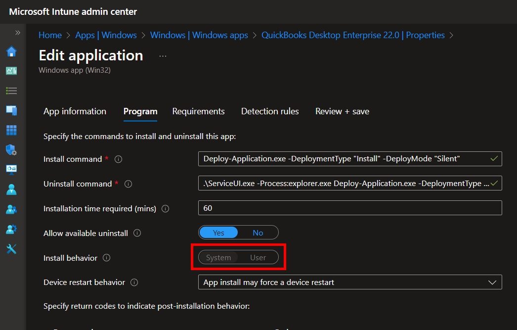Image resolution: width=517 pixels, height=330 pixels.
Task: Select the Apps grid icon
Action: click(x=11, y=130)
